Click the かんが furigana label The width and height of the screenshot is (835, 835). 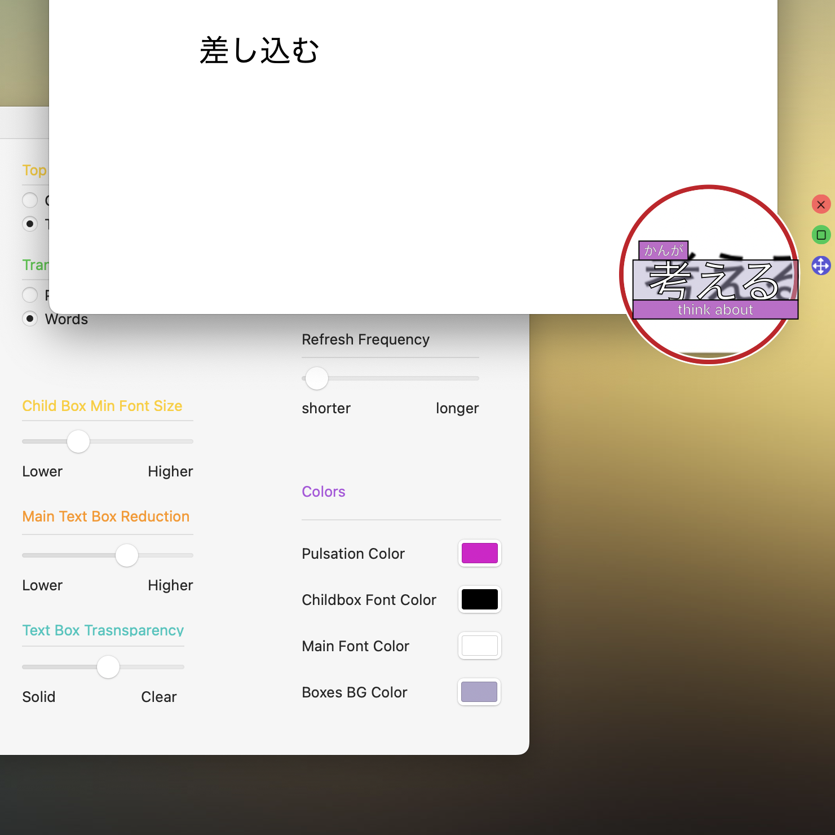click(x=663, y=250)
